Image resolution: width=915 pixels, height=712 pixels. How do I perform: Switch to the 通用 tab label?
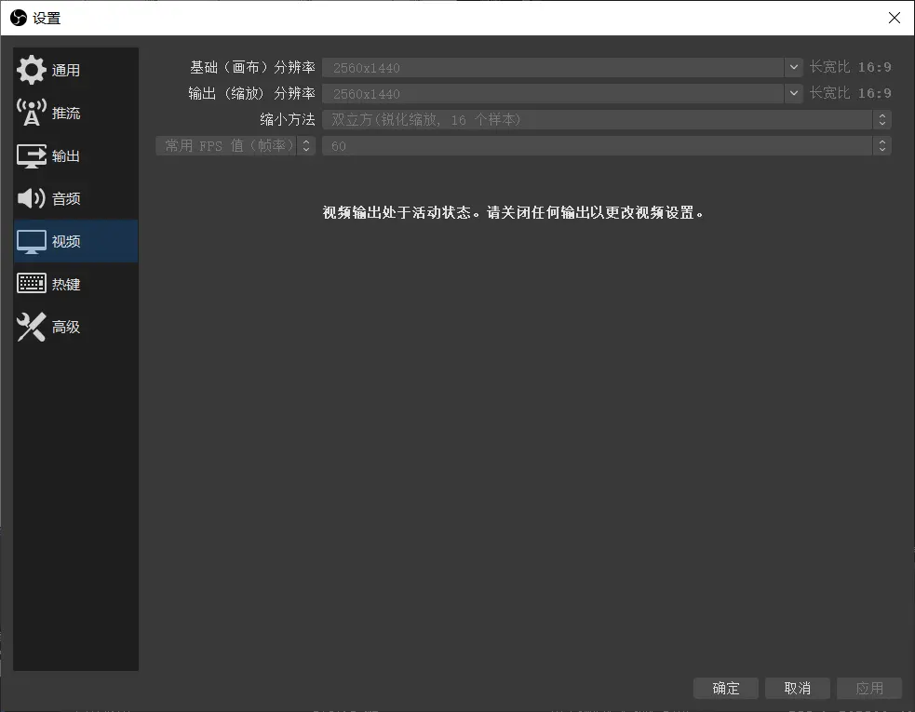(x=66, y=71)
